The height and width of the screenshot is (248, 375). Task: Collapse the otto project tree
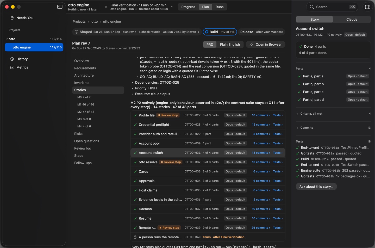[x=7, y=39]
